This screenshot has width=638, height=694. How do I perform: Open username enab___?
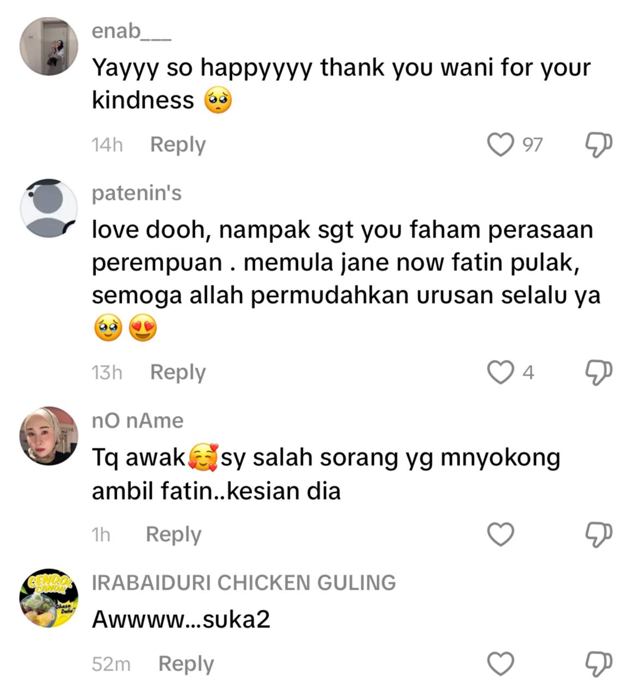(x=132, y=31)
